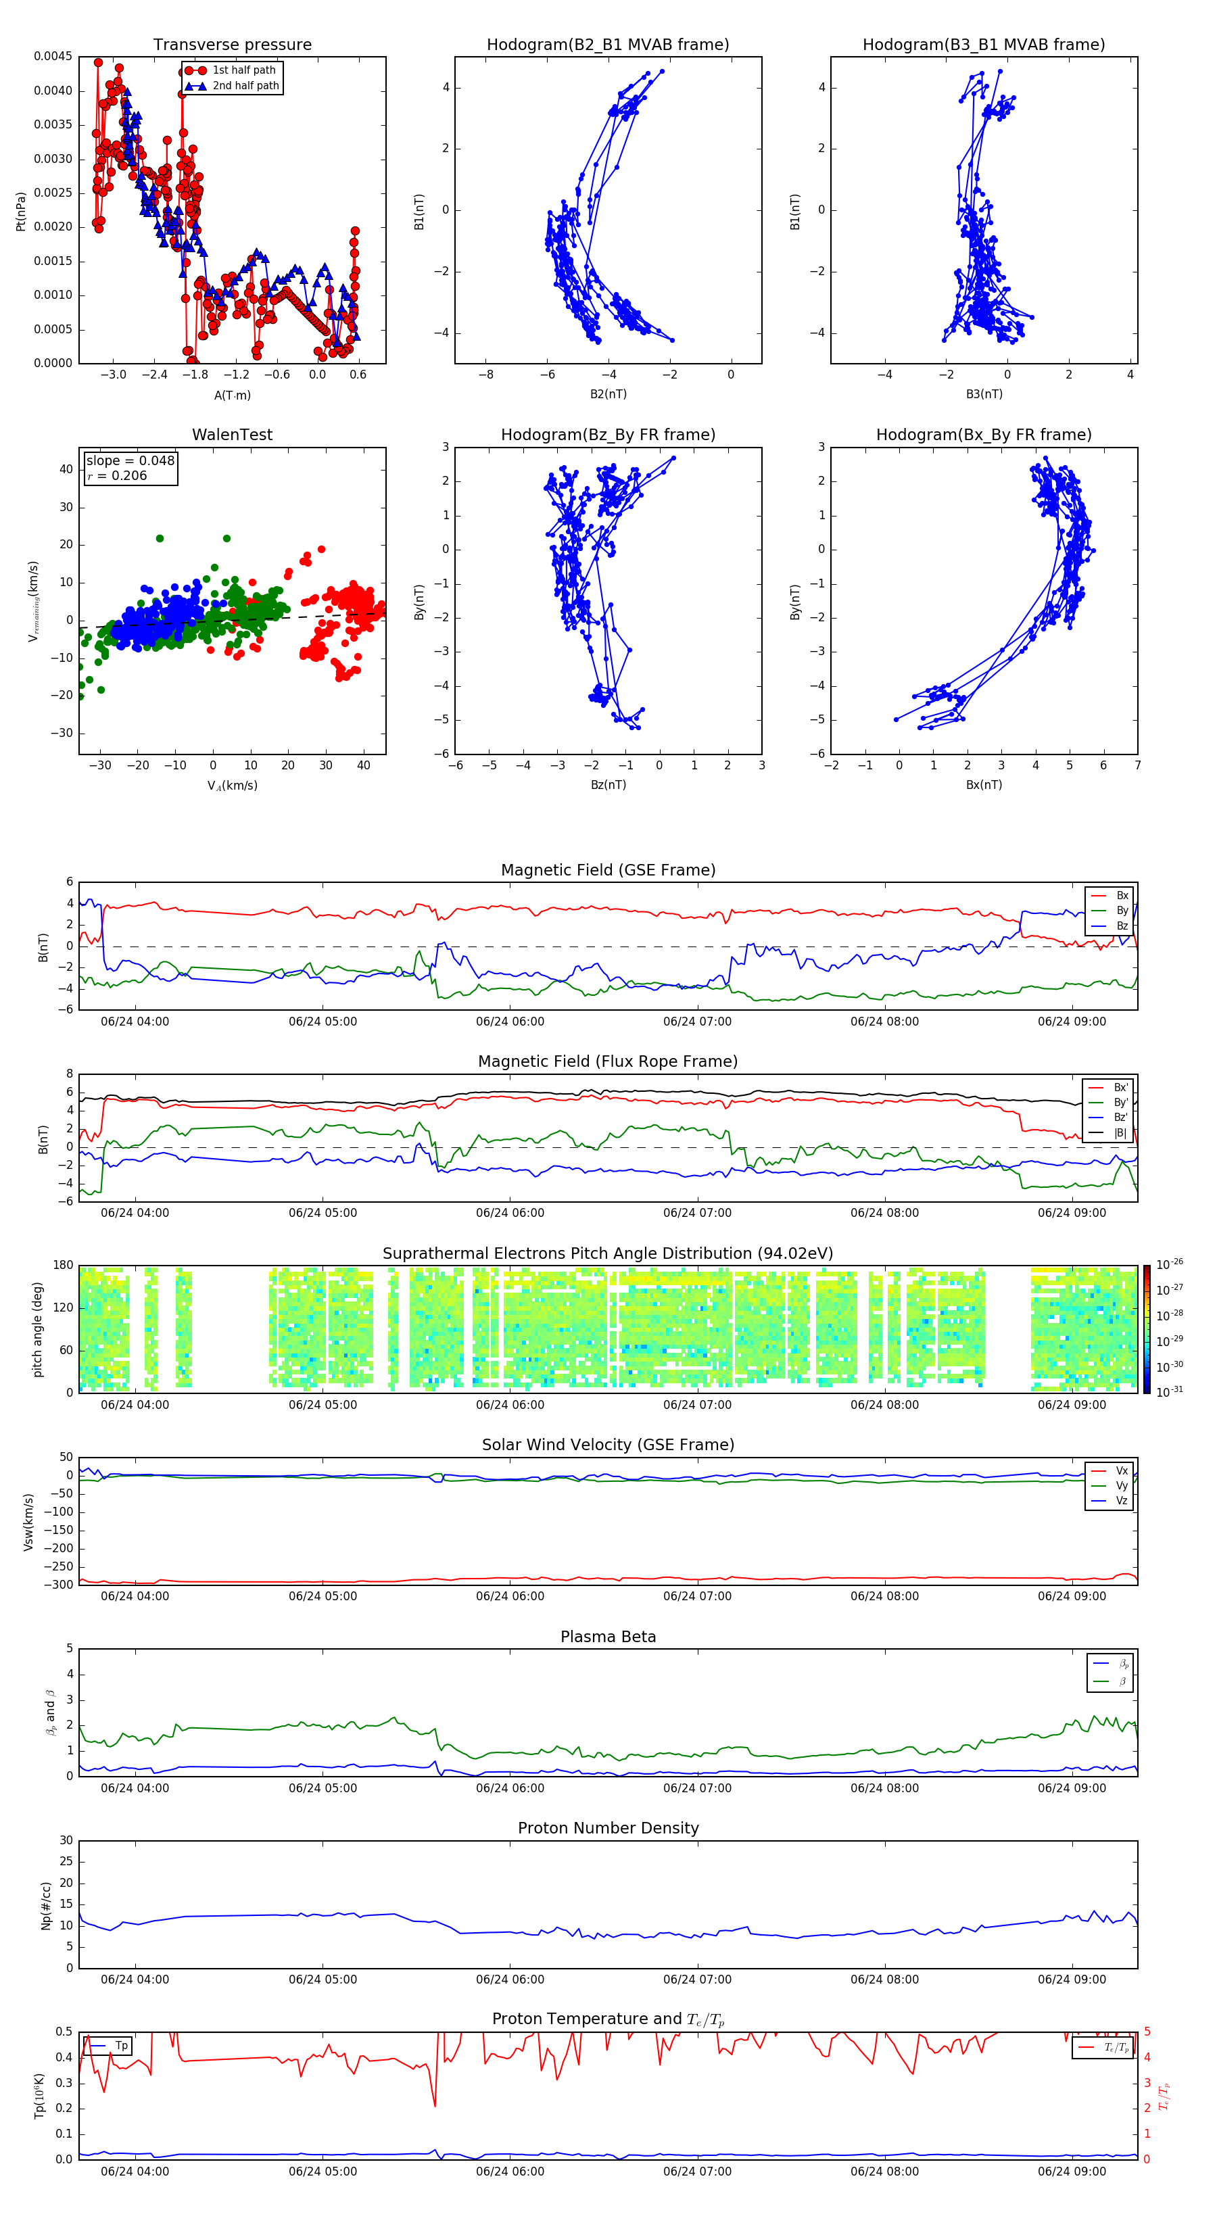Click the 'V_A(km/s)' axis label in WalenTest
The image size is (1217, 2231).
pyautogui.click(x=232, y=786)
